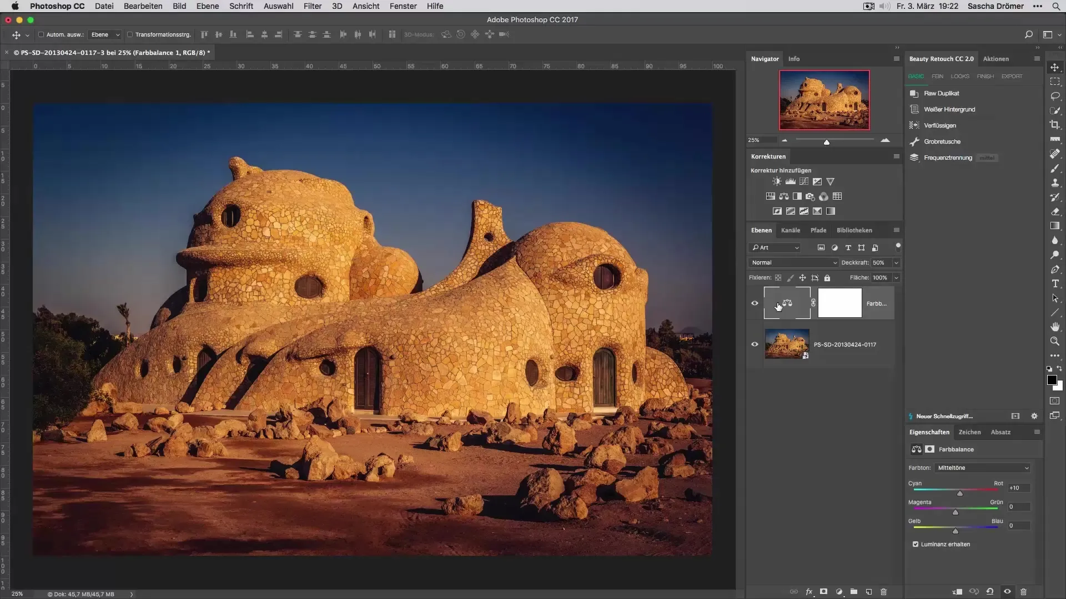Add a Gradient Map adjustment
Image resolution: width=1066 pixels, height=599 pixels.
pyautogui.click(x=831, y=211)
